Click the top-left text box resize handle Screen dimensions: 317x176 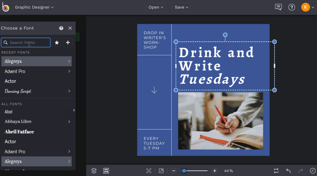click(176, 42)
